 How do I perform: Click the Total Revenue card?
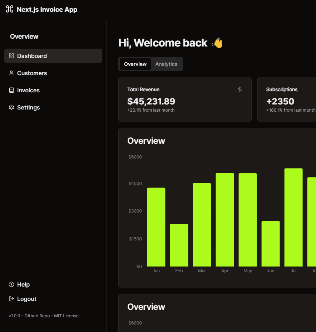(185, 99)
